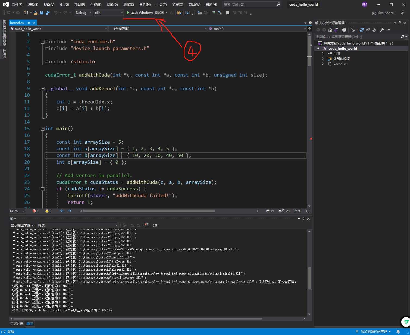Start the 本地 Windows 调试器 debugger
The width and height of the screenshot is (410, 335).
click(146, 13)
